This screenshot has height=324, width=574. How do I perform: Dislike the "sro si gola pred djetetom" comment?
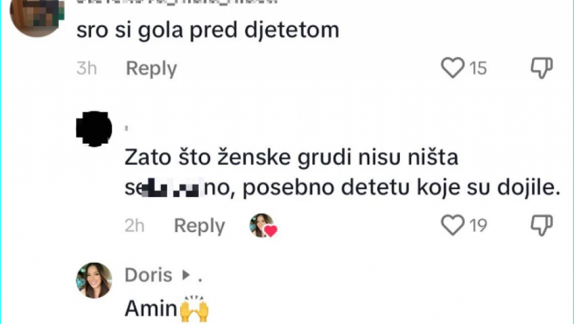tap(541, 68)
